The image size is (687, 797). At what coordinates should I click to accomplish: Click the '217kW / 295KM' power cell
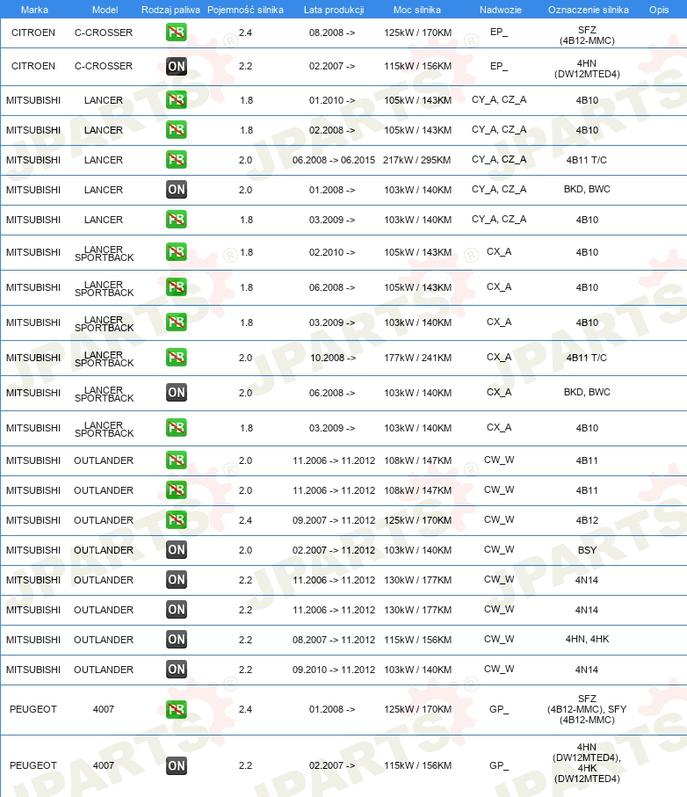coord(416,160)
